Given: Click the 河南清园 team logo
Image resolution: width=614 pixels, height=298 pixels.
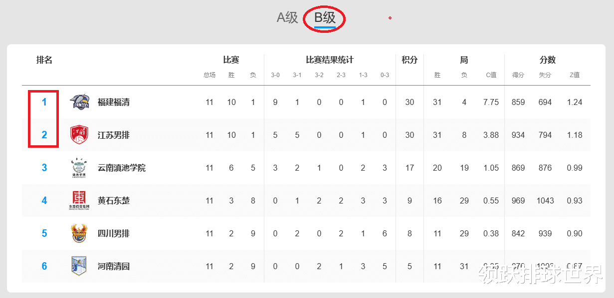Looking at the screenshot, I should point(79,266).
